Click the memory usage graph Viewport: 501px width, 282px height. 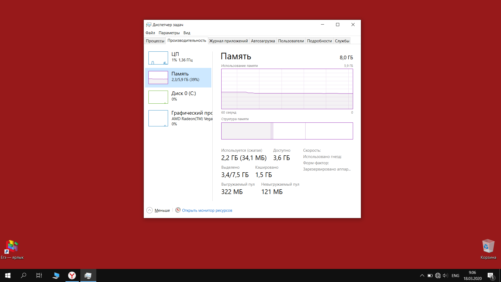(x=287, y=89)
